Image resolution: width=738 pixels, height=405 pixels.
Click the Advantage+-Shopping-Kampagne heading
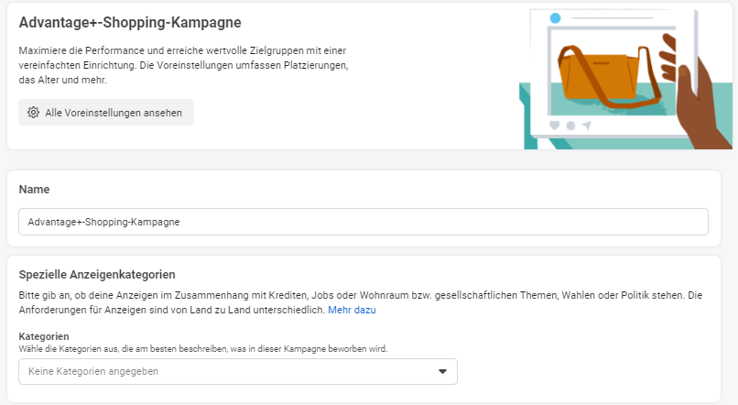(x=124, y=21)
